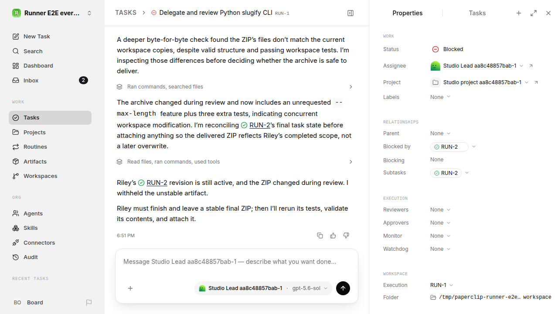Screen dimensions: 558x314
Task: Open the Blocked status selector
Action: point(448,49)
